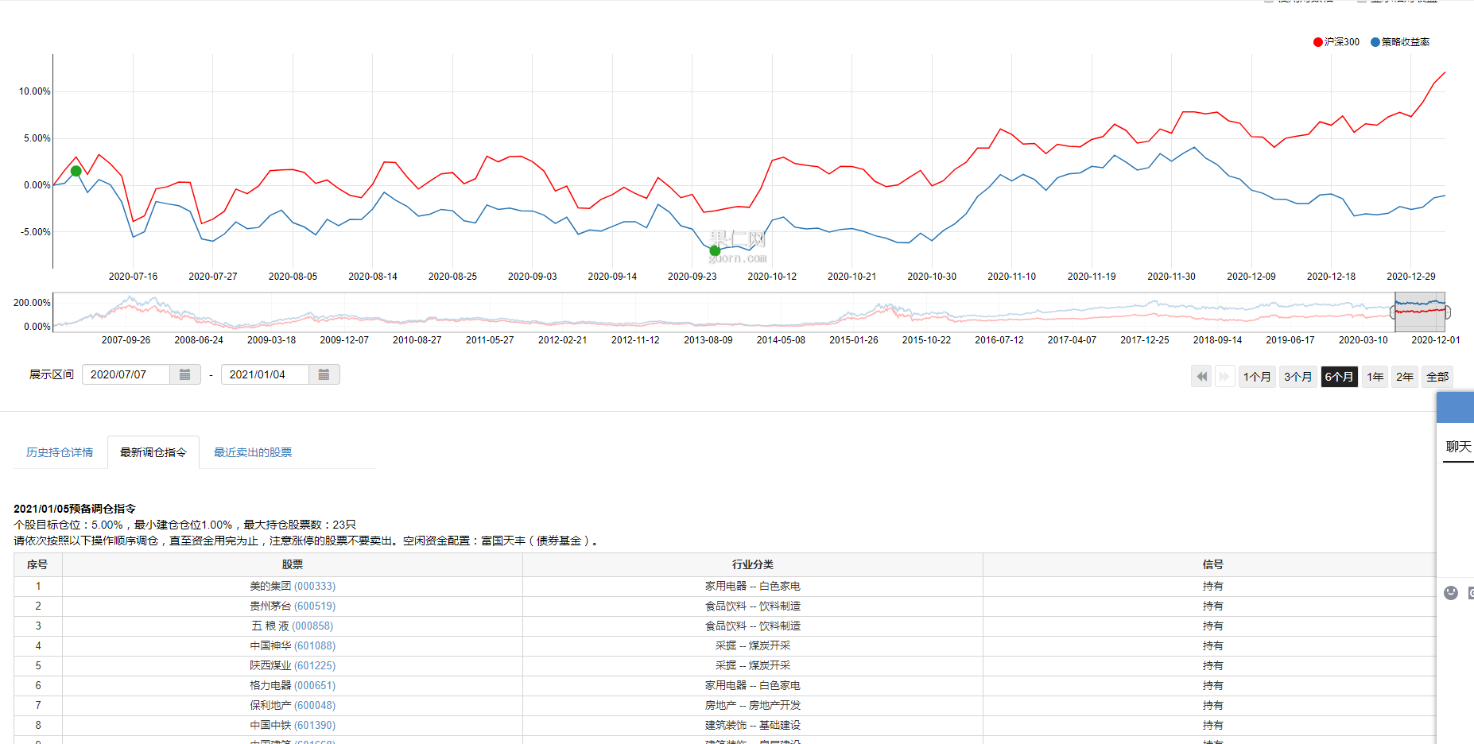1474x744 pixels.
Task: Click the navigator range selection window
Action: point(1420,312)
